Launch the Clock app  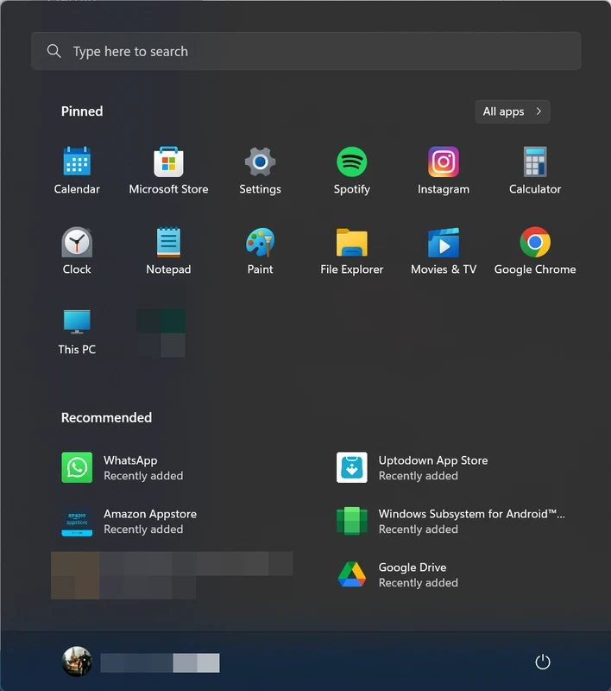point(77,243)
